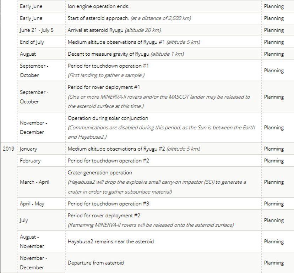Screen dimensions: 294x273
Task: Click the "Ion engine operation ends." text
Action: tap(98, 6)
